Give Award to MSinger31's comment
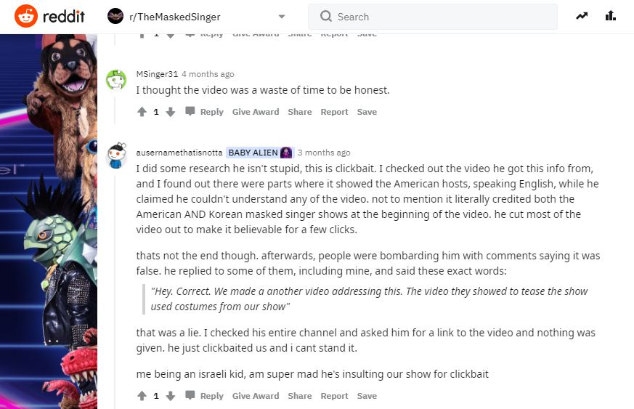This screenshot has width=634, height=409. [x=256, y=112]
